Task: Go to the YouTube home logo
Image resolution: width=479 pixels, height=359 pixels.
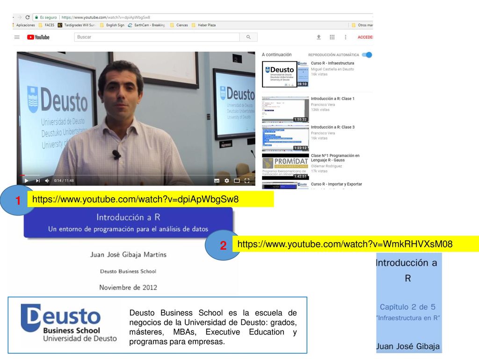Action: (38, 37)
